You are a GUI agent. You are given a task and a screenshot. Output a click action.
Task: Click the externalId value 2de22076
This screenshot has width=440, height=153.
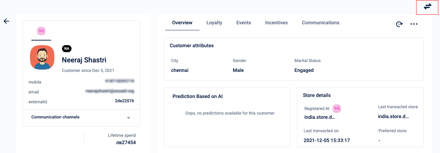coord(124,101)
